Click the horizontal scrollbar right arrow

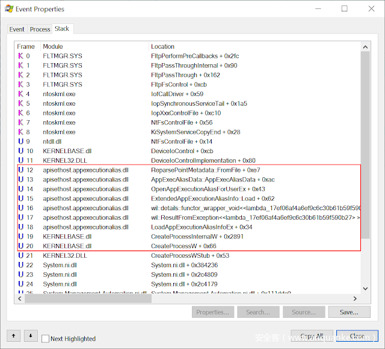pyautogui.click(x=355, y=299)
